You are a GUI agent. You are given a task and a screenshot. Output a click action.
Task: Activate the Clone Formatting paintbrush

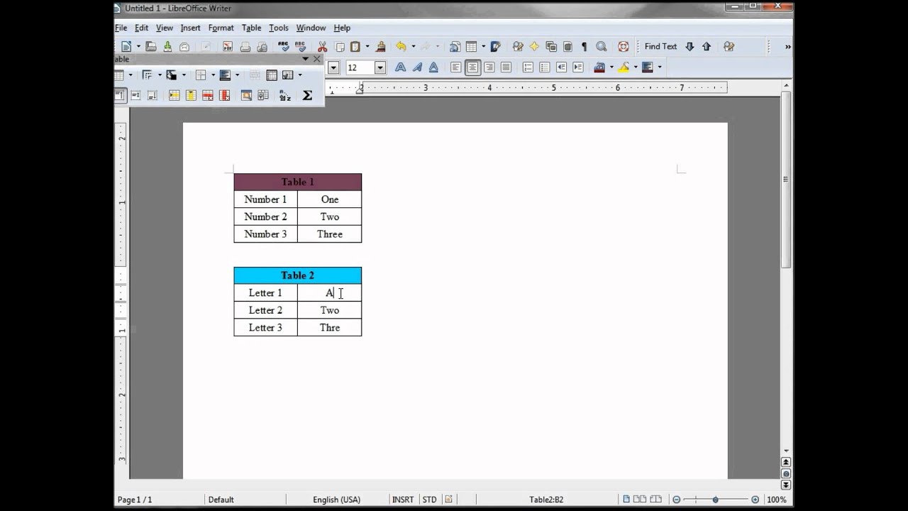point(380,46)
